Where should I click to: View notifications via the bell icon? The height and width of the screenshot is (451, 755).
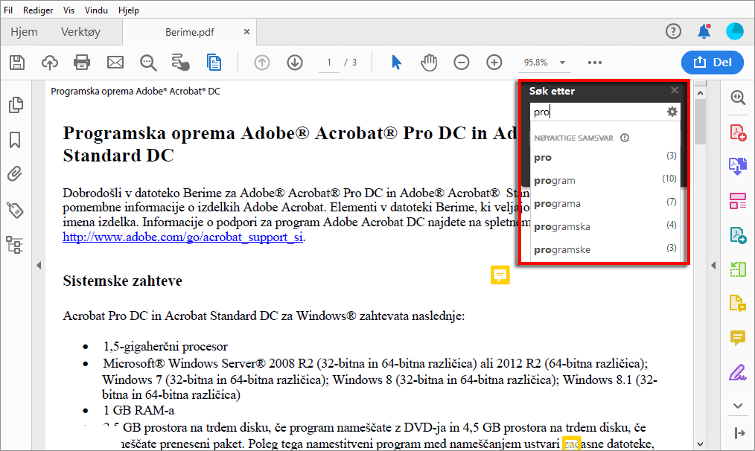[704, 32]
